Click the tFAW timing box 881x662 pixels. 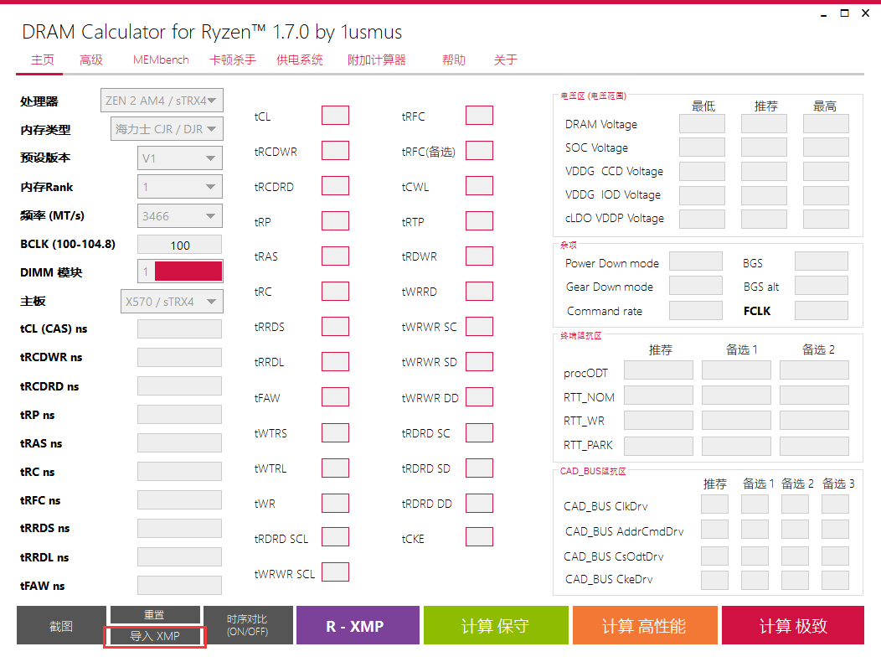tap(336, 397)
